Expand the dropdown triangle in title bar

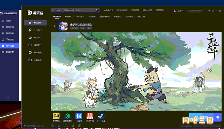point(209,11)
